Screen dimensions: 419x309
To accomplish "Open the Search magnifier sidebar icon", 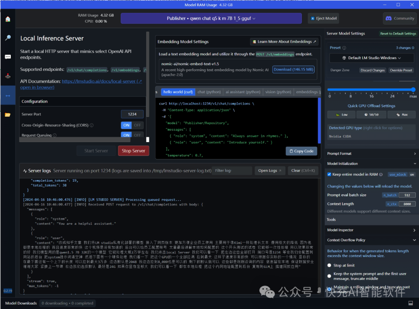I will pyautogui.click(x=8, y=38).
